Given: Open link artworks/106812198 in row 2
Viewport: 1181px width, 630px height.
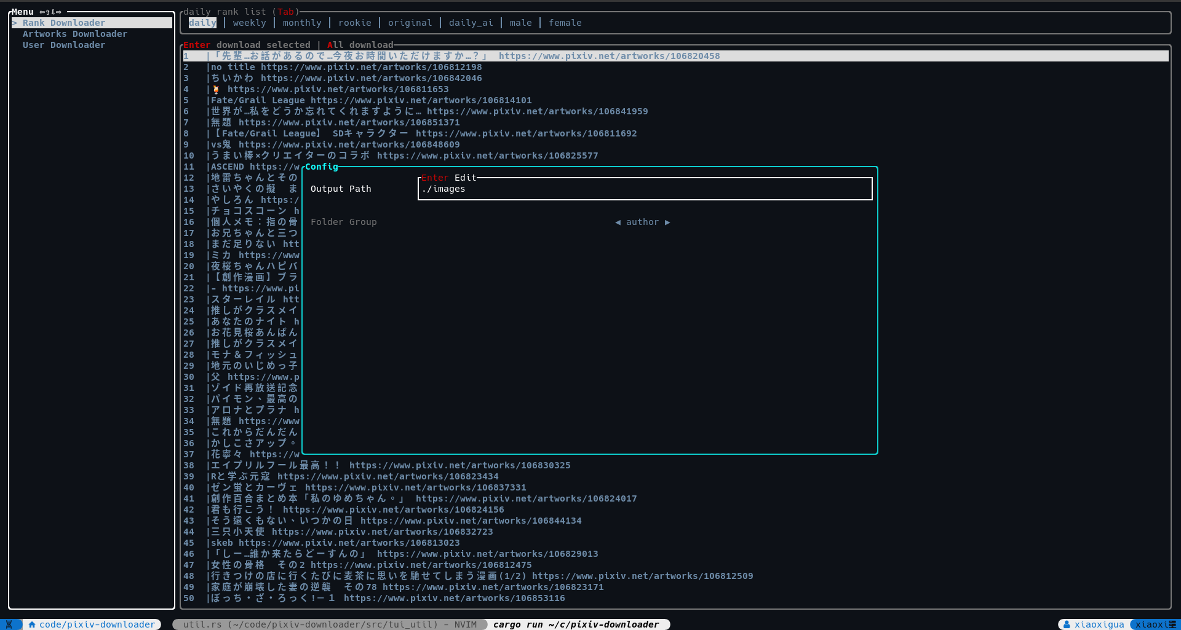Looking at the screenshot, I should pyautogui.click(x=371, y=67).
